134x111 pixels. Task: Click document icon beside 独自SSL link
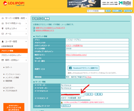coord(34,30)
